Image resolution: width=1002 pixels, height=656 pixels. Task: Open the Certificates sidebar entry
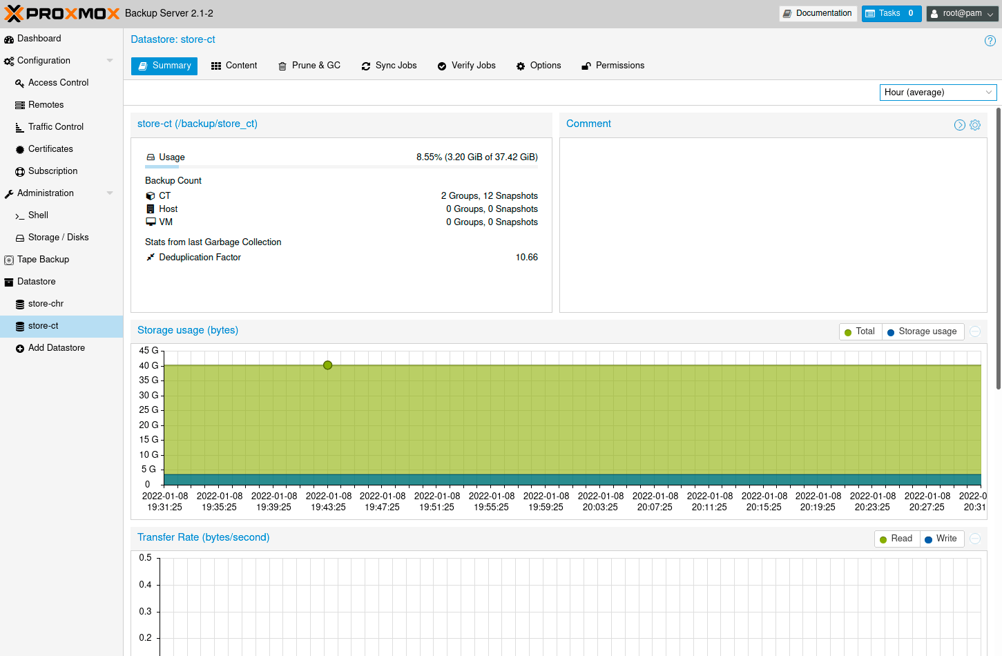tap(50, 149)
